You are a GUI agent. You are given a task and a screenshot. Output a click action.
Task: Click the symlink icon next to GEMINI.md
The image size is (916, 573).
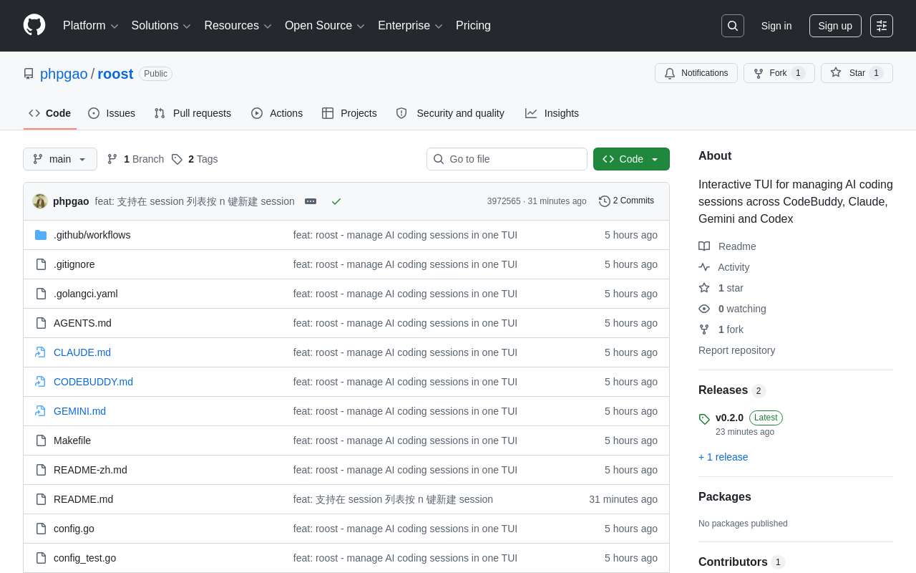tap(41, 411)
